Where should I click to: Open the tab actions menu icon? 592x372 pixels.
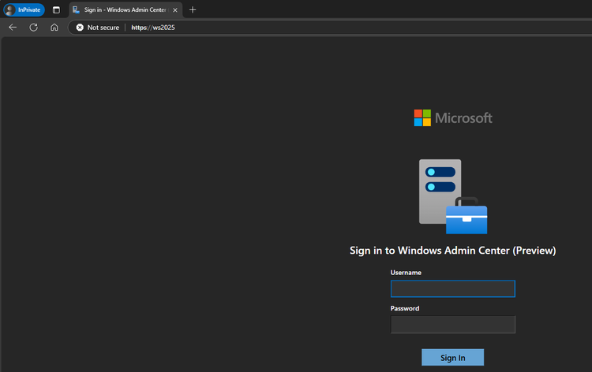coord(56,9)
